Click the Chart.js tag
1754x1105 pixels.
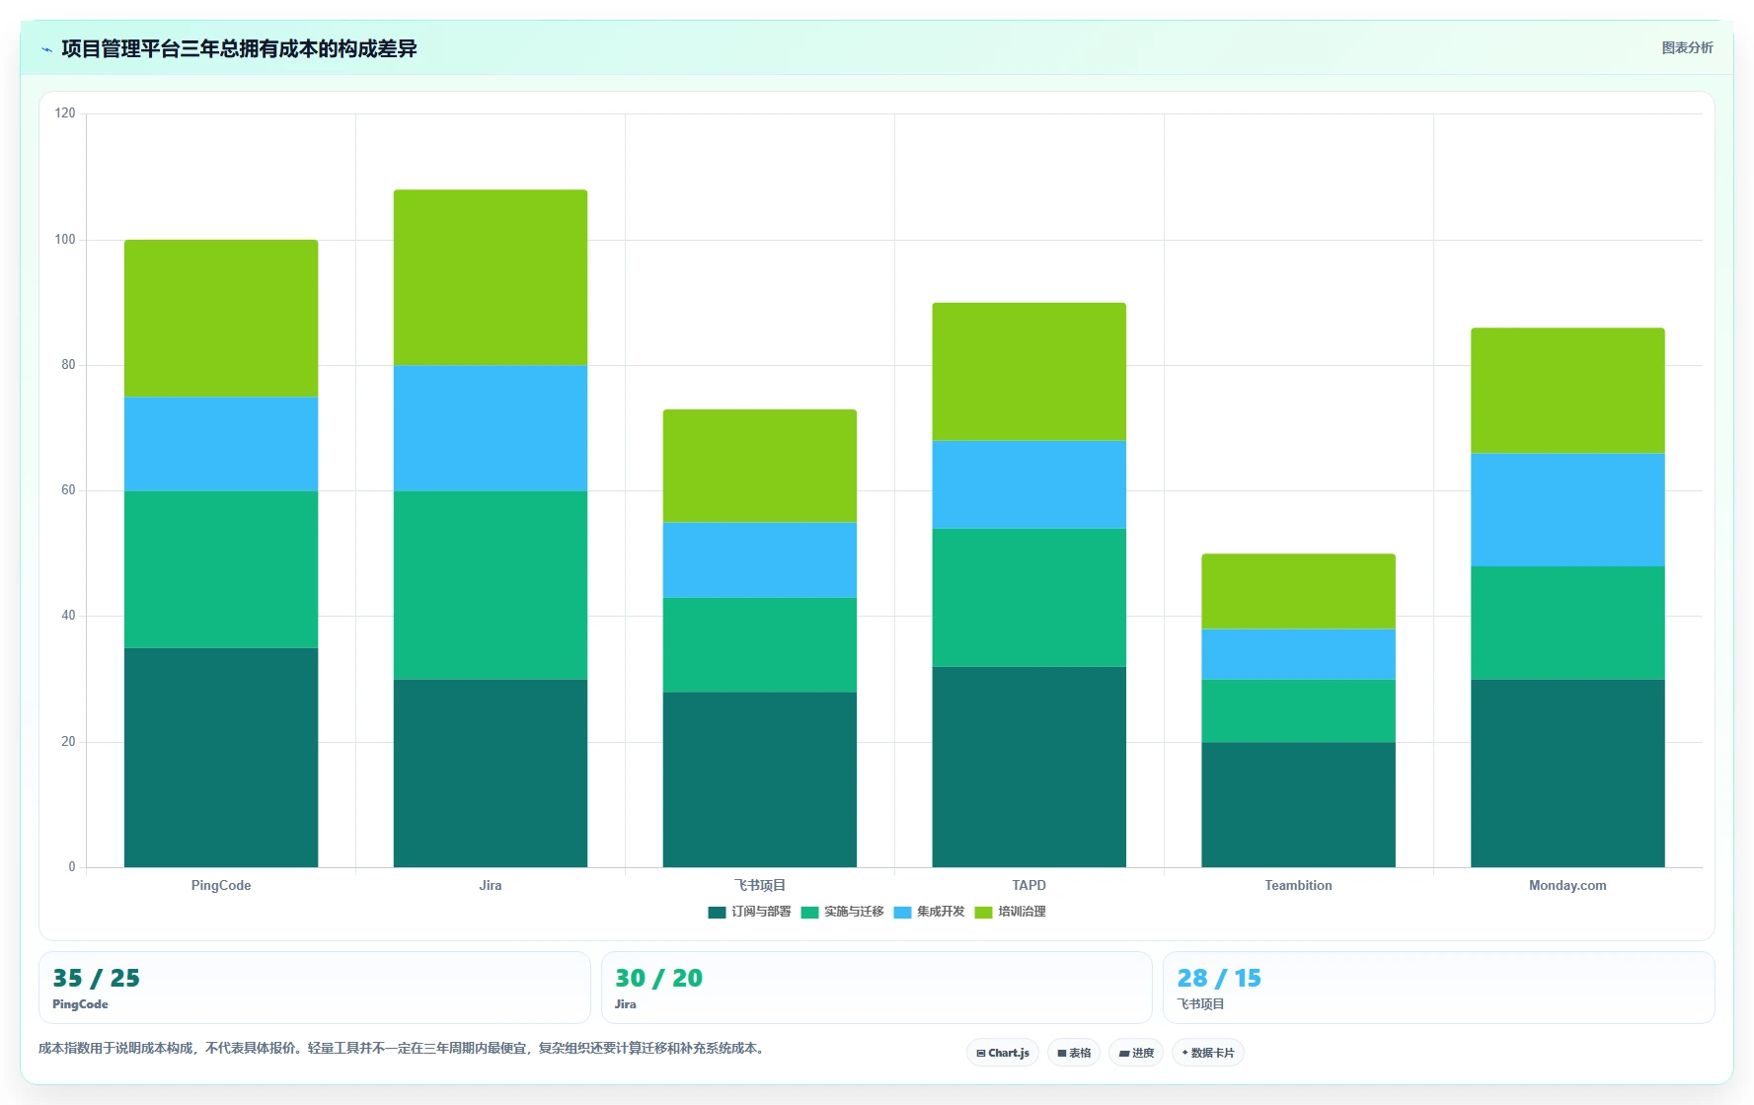click(1003, 1053)
